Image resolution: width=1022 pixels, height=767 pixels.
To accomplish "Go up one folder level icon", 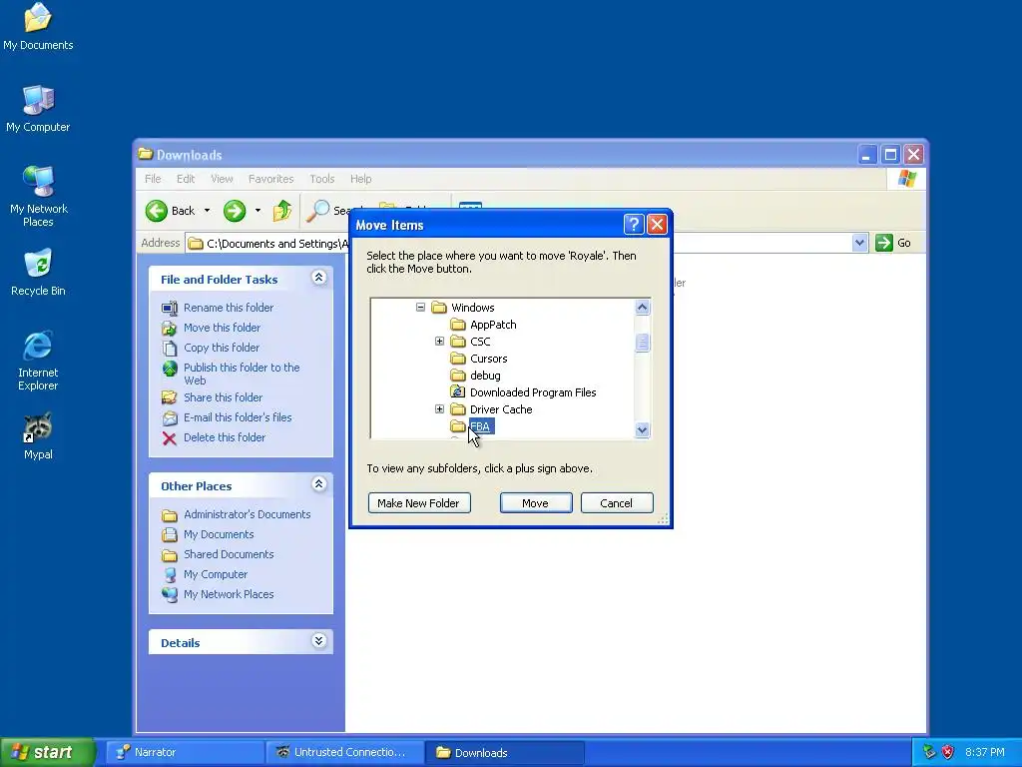I will (281, 211).
